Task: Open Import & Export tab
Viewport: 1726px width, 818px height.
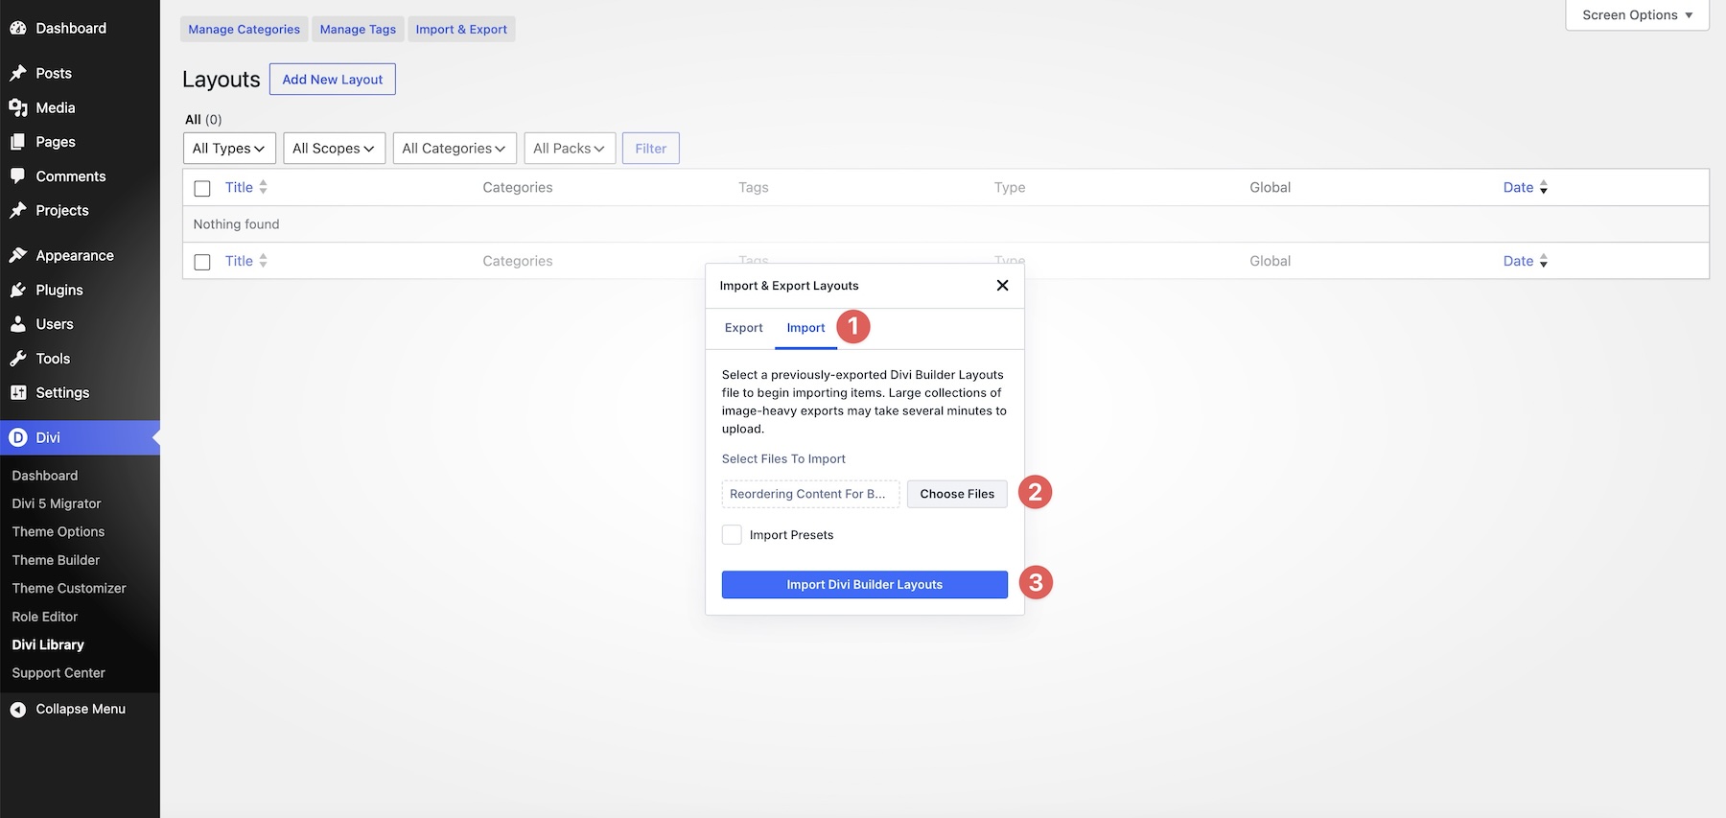Action: [461, 30]
